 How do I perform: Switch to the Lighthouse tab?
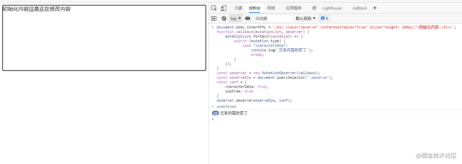pos(332,8)
